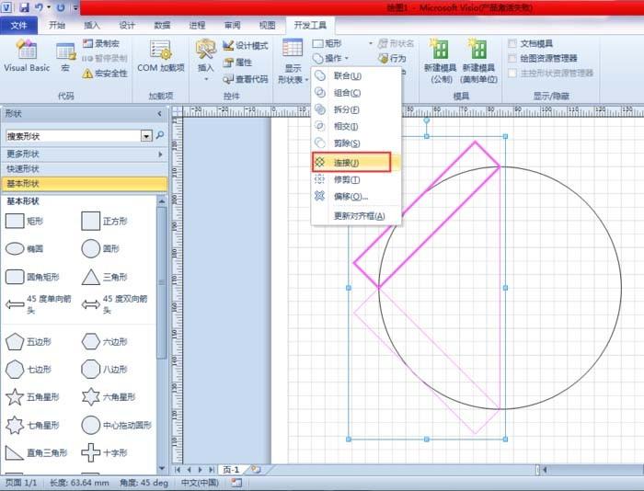This screenshot has height=491, width=644.
Task: Open the rectangle tool dropdown arrow
Action: 371,43
